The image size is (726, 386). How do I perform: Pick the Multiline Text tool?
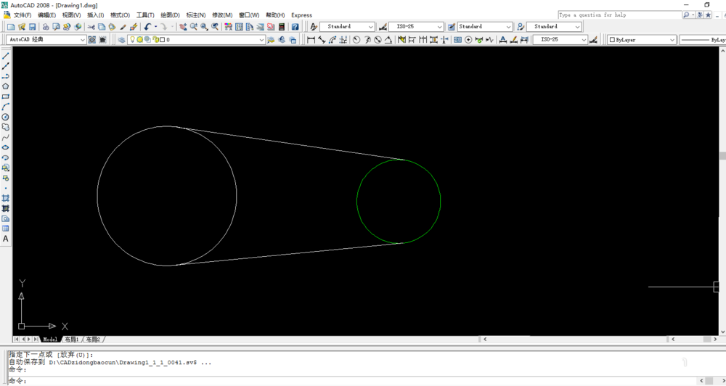coord(6,239)
